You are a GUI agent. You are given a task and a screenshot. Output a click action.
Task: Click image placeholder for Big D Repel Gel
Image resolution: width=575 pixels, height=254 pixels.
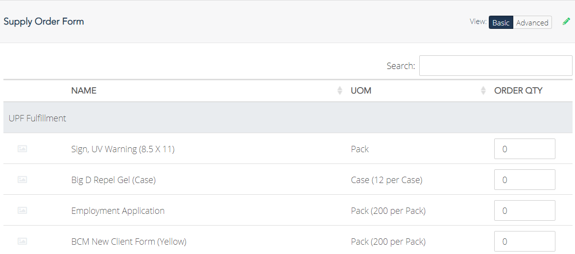point(23,180)
